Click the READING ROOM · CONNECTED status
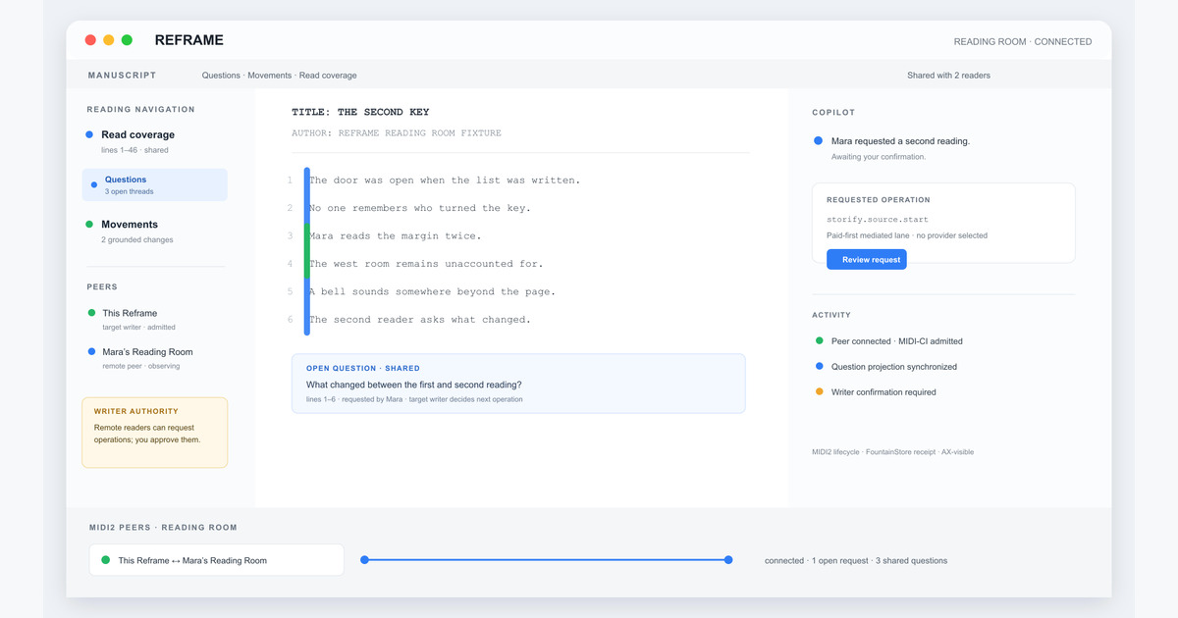The height and width of the screenshot is (618, 1178). pos(1022,42)
